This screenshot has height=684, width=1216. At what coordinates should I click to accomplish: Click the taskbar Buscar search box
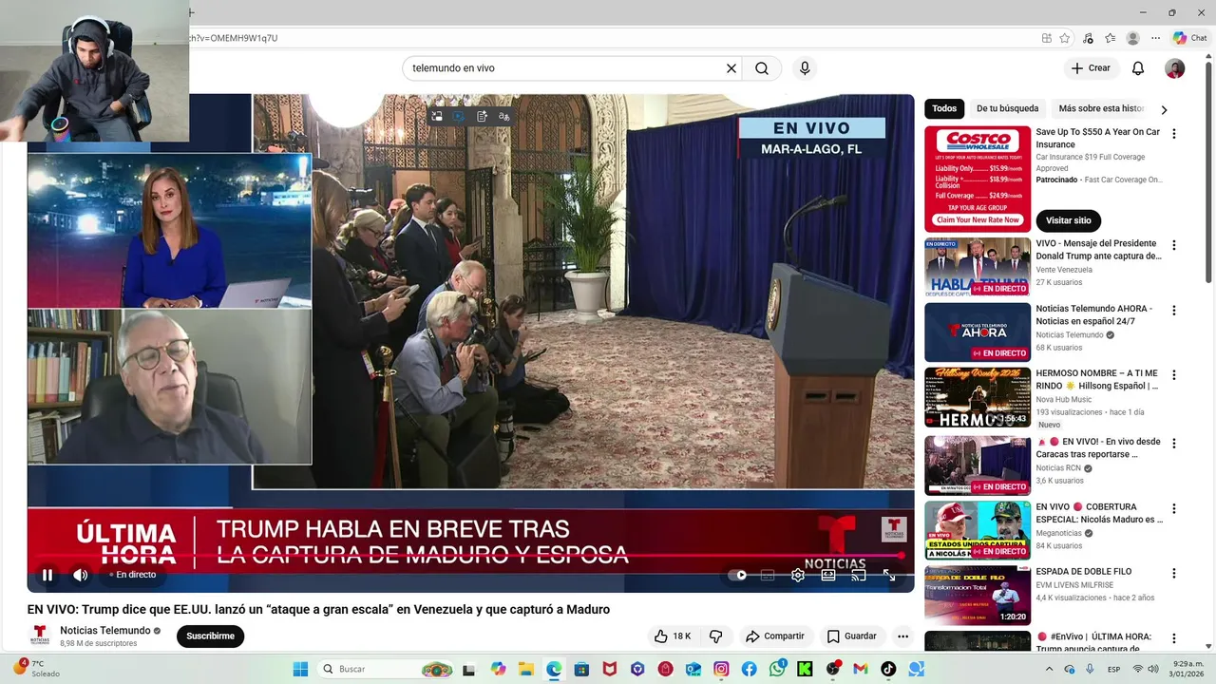387,669
